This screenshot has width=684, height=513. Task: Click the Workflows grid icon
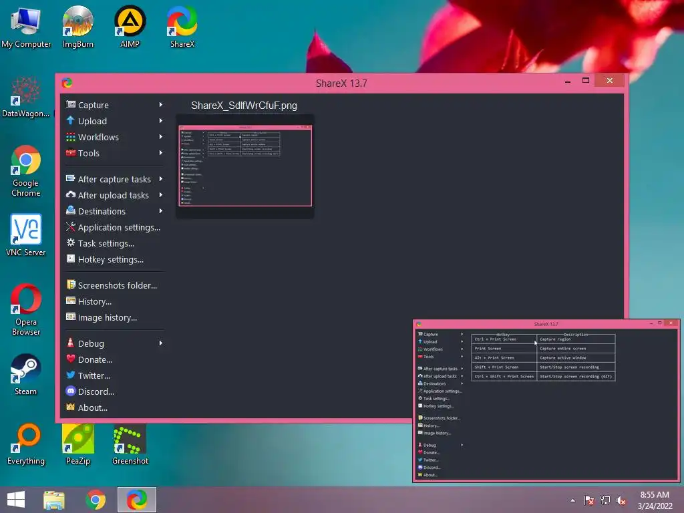[71, 137]
